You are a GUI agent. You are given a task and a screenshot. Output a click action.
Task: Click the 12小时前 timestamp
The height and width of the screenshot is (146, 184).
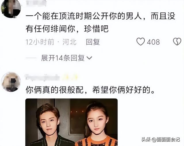tap(40, 42)
